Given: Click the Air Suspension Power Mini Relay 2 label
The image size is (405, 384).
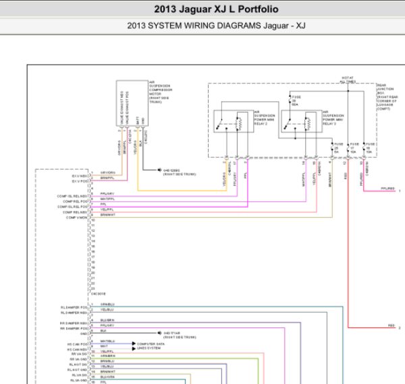Looking at the screenshot, I should 265,118.
